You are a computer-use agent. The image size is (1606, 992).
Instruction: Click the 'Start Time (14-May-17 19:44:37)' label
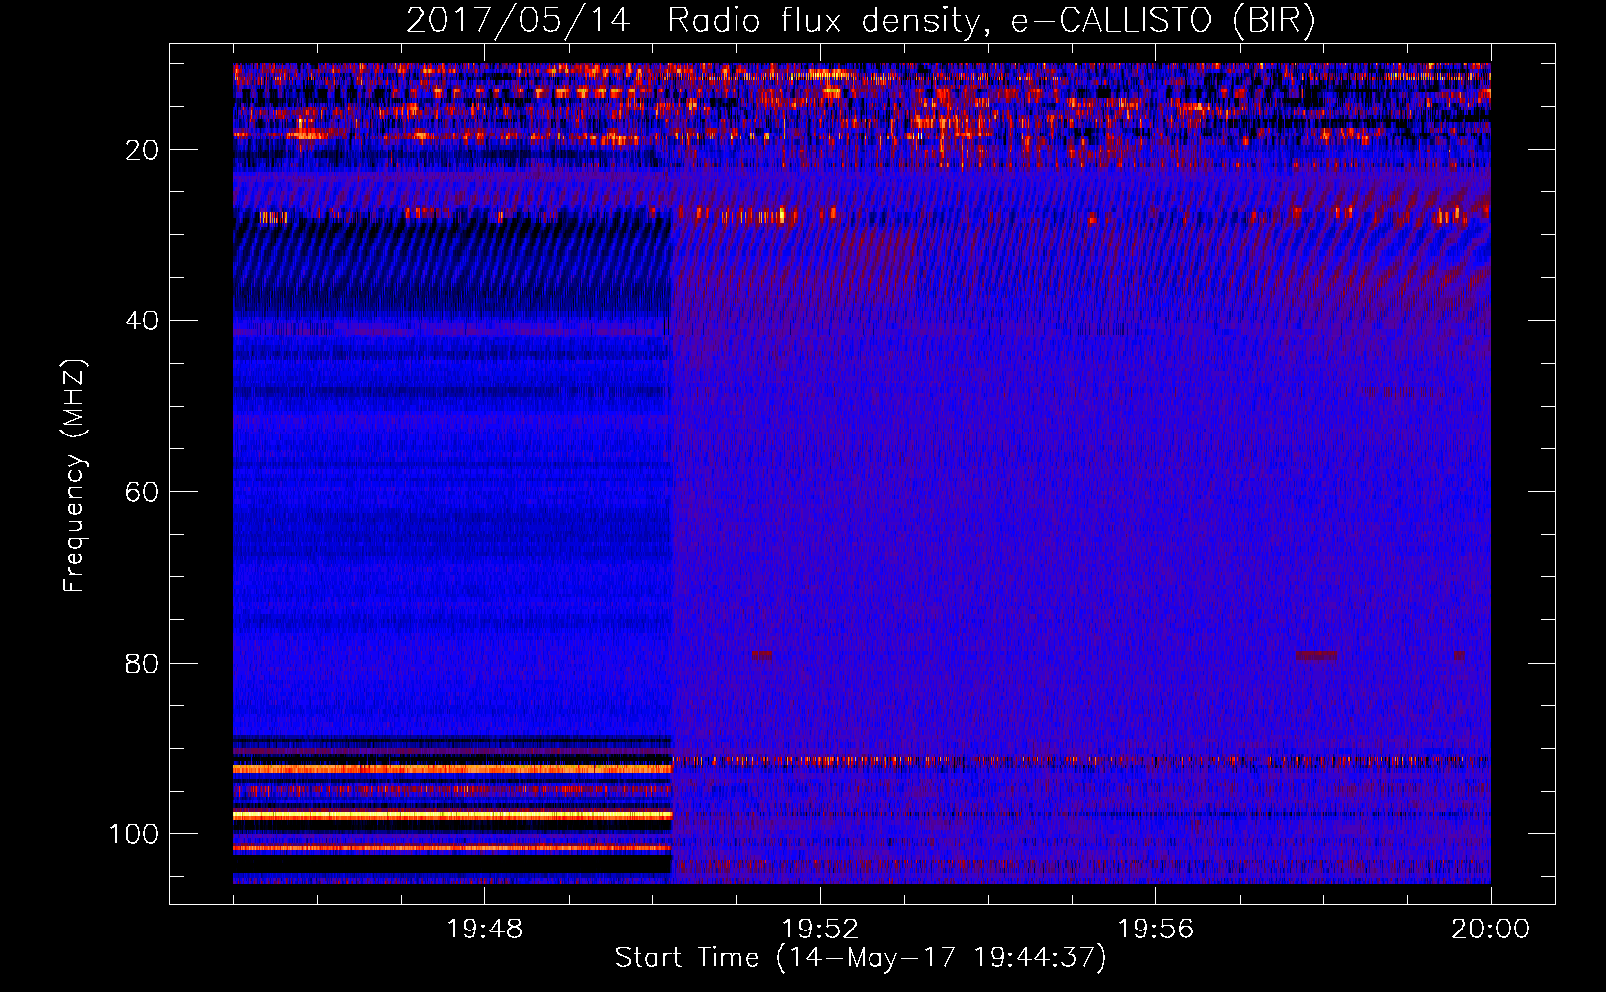861,958
